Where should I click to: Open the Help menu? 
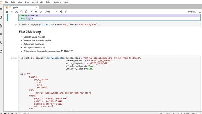point(66,2)
